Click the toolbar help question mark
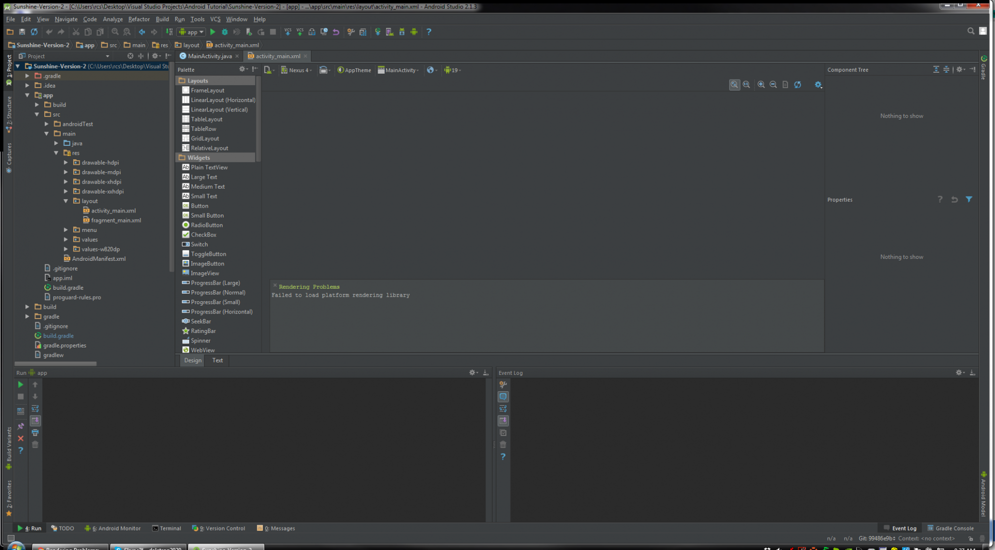995x550 pixels. pos(429,32)
